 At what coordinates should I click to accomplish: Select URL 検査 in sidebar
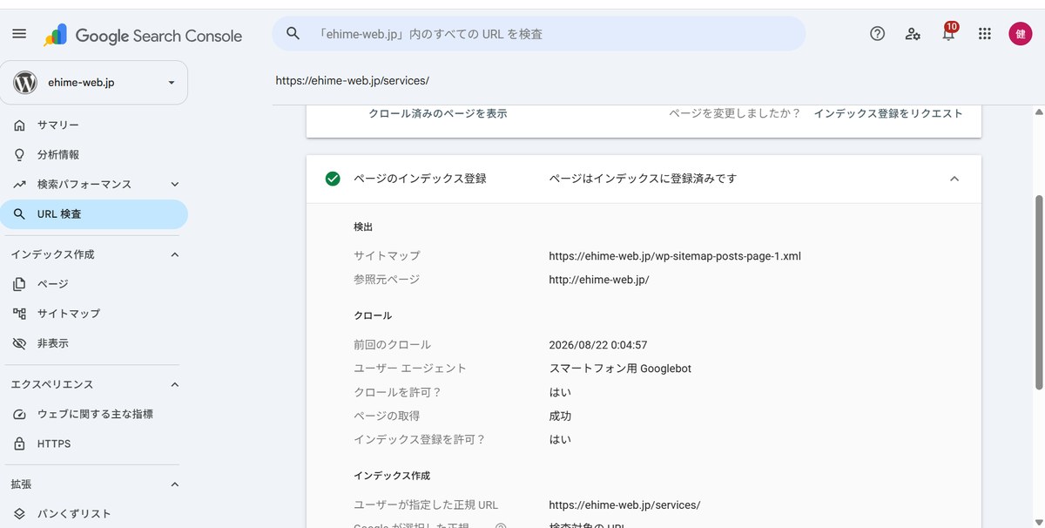click(x=94, y=214)
